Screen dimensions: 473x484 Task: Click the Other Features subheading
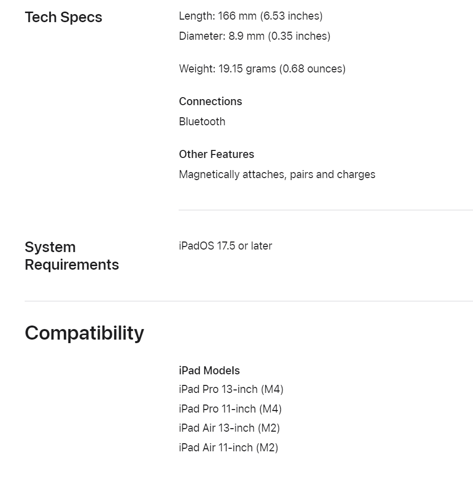click(x=216, y=154)
